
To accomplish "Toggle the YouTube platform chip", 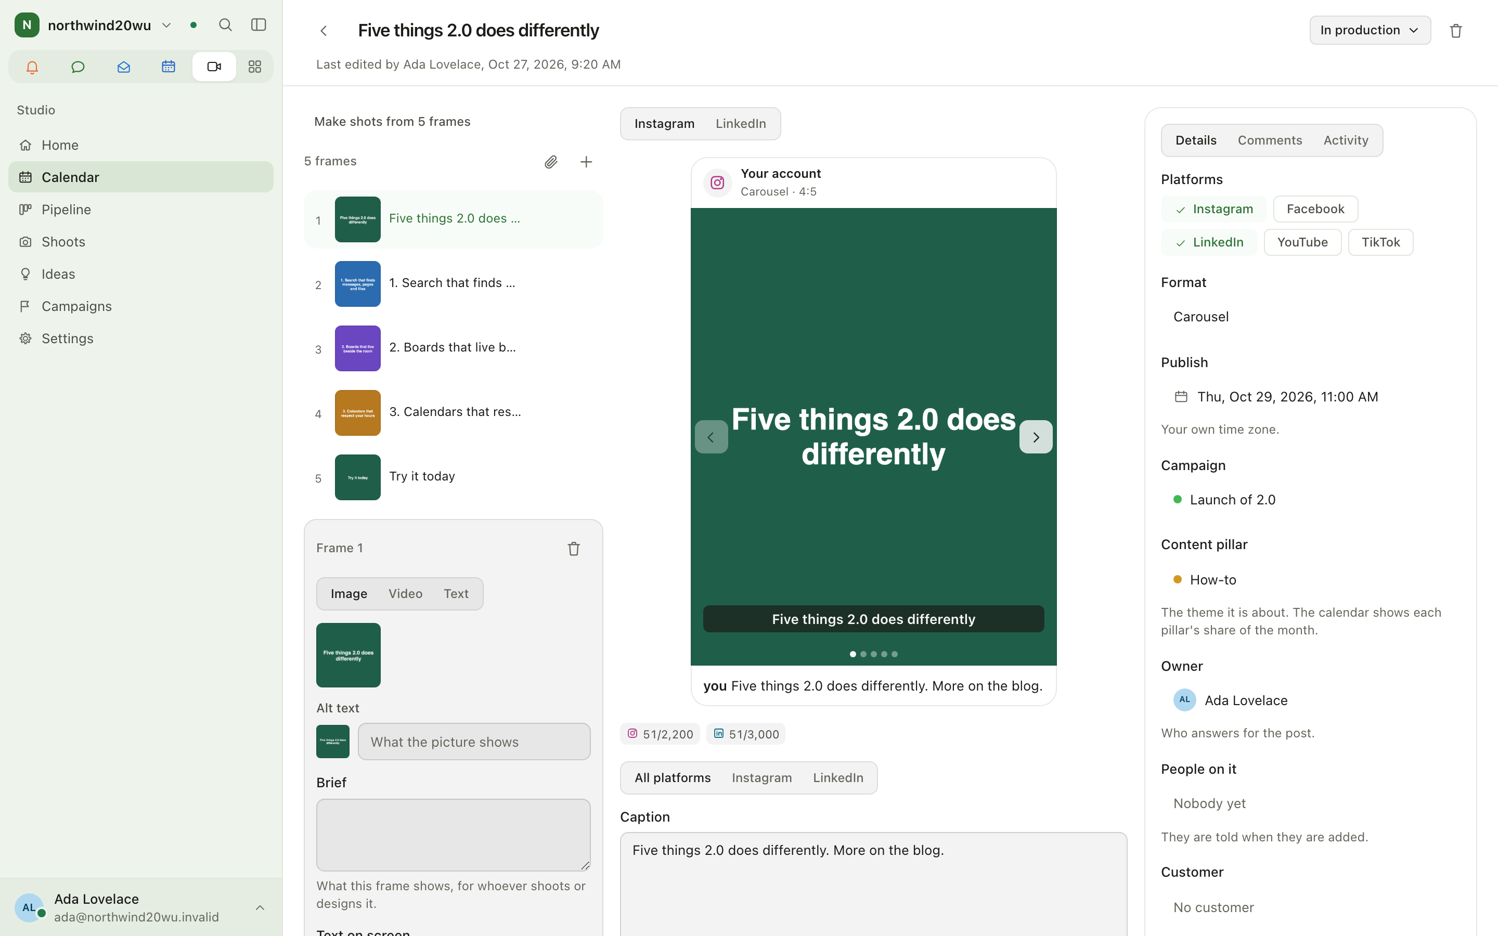I will 1302,242.
